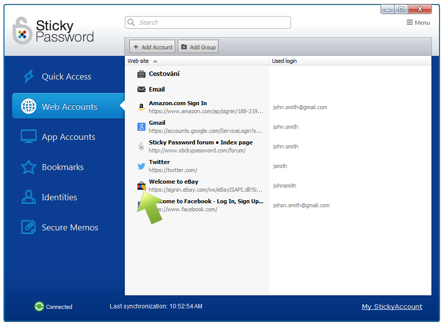Click the Add Group button
Image resolution: width=445 pixels, height=328 pixels.
[198, 47]
